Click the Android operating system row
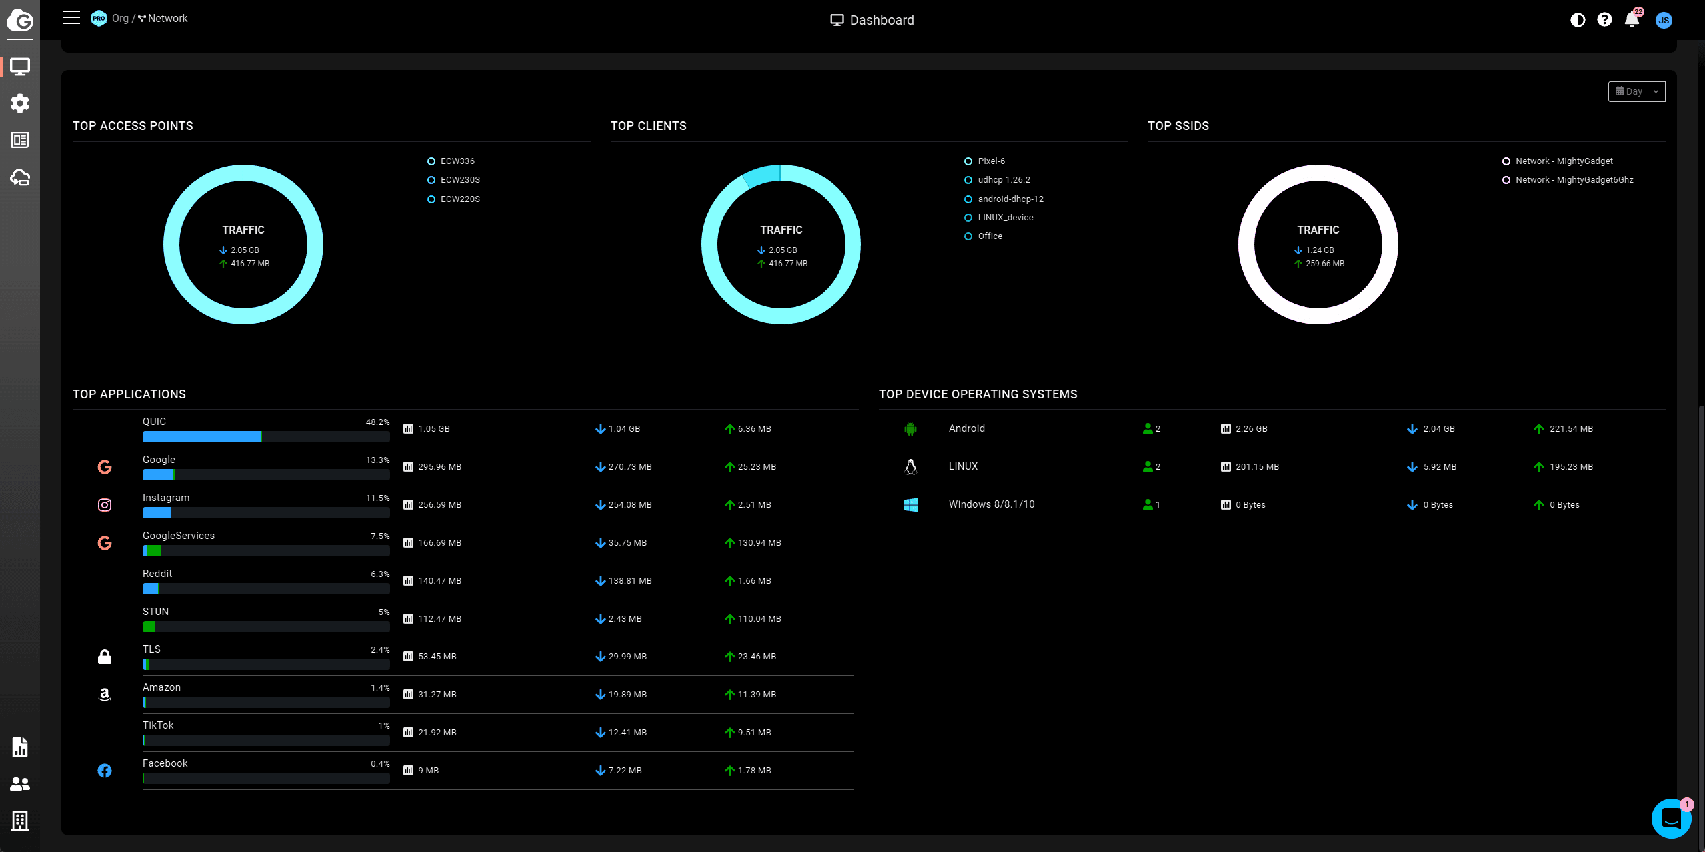The height and width of the screenshot is (852, 1705). tap(966, 428)
